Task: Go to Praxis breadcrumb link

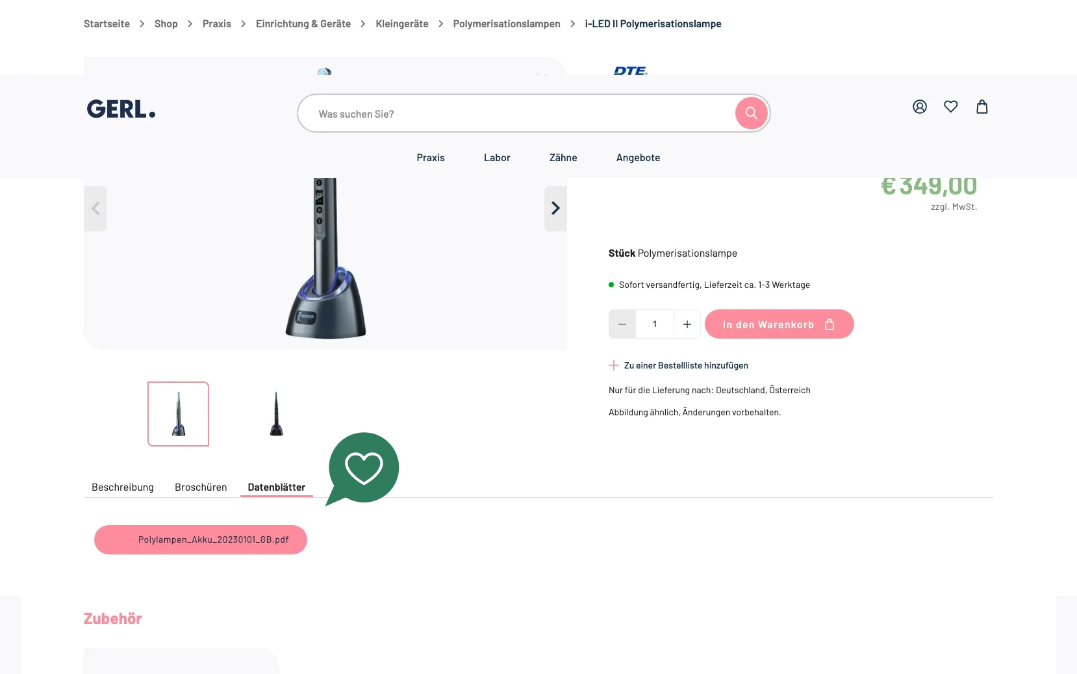Action: point(217,24)
